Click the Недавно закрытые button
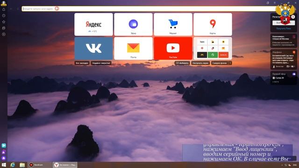Screen dimensions: 299x168 101,63
